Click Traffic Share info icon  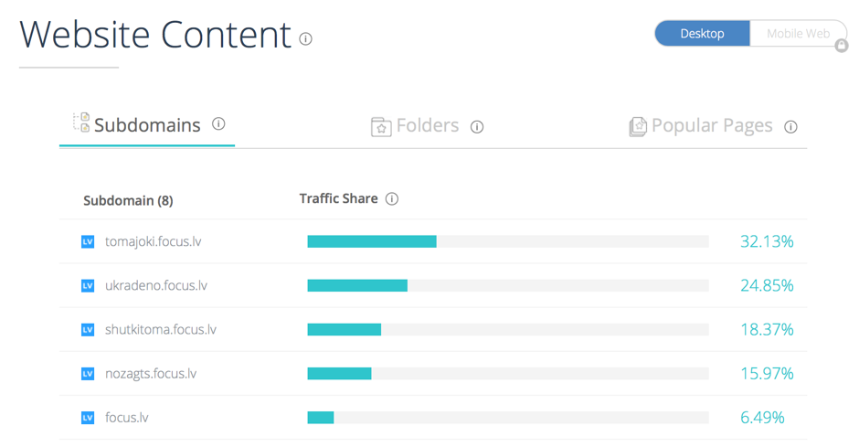click(392, 199)
